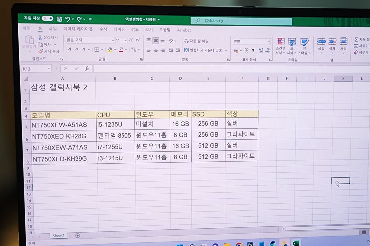Click the search box 검색(Alt+Q)

pyautogui.click(x=242, y=21)
